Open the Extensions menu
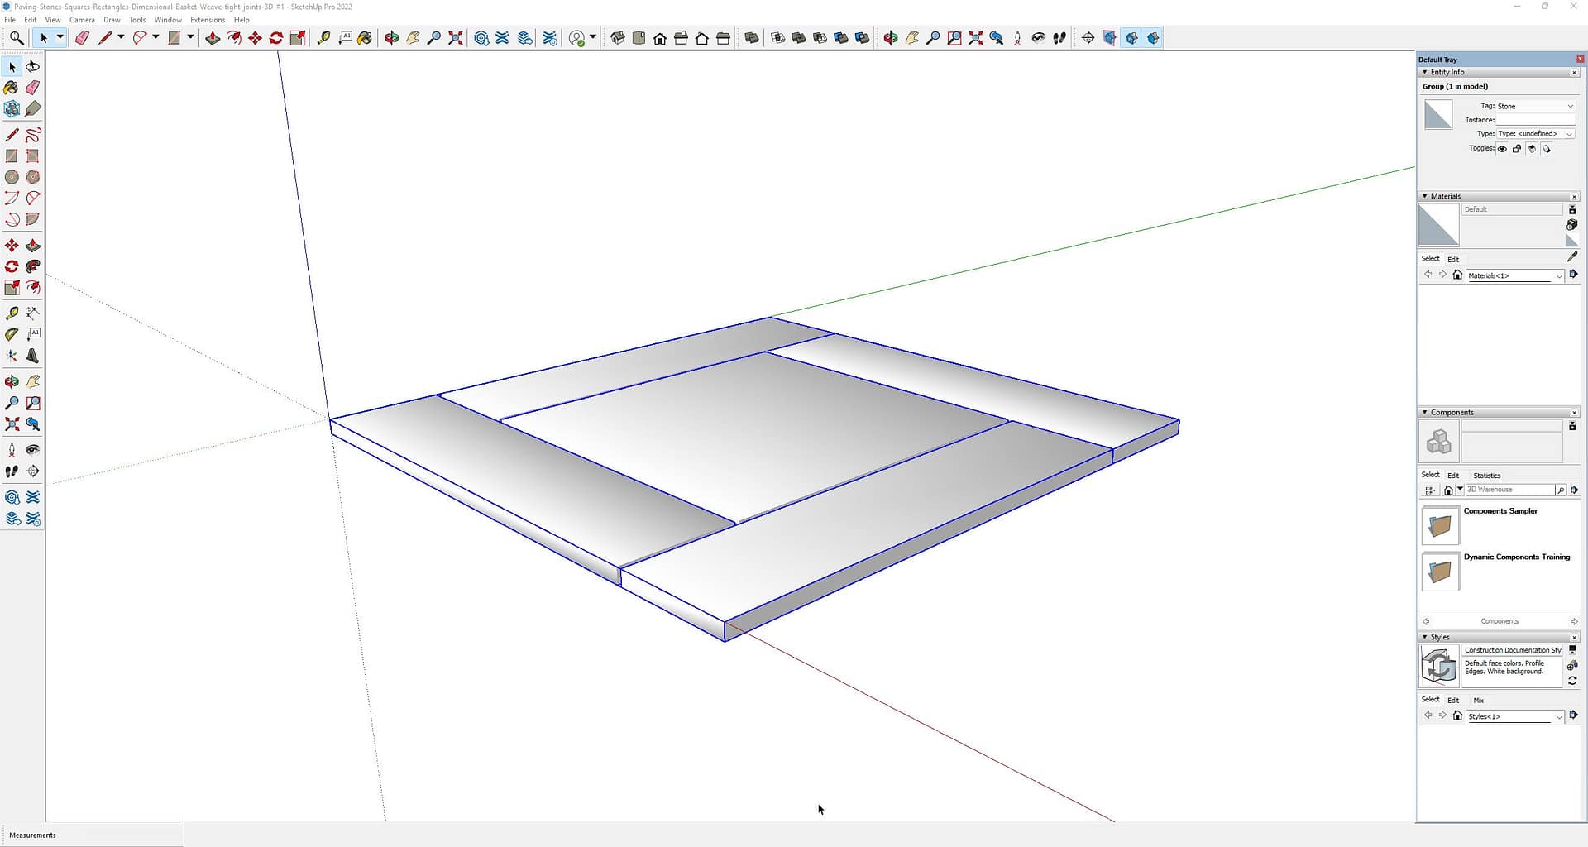 [208, 20]
